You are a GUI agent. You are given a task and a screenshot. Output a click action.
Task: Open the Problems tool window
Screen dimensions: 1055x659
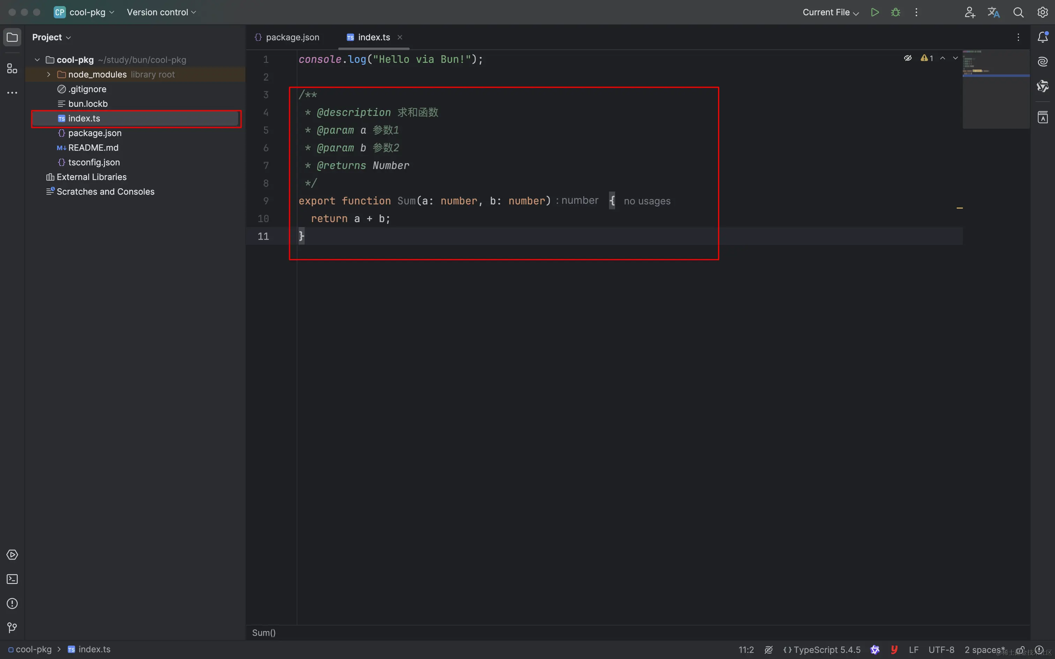pyautogui.click(x=12, y=604)
